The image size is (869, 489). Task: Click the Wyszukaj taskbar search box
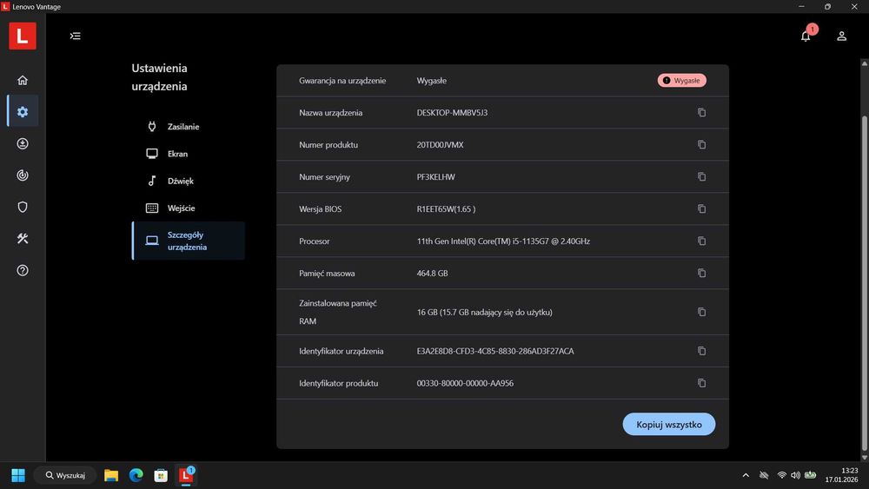(x=65, y=475)
